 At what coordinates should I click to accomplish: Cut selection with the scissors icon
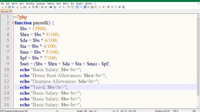29,7
